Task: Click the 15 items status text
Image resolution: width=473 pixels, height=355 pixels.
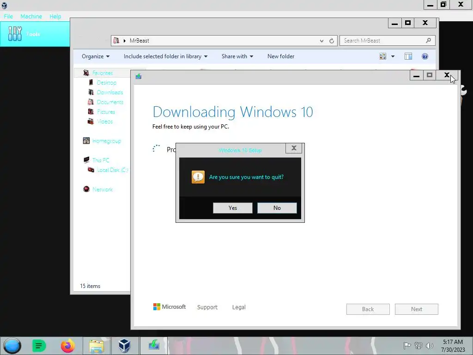Action: click(90, 286)
